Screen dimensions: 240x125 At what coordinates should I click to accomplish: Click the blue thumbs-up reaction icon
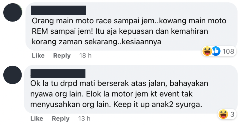(216, 51)
